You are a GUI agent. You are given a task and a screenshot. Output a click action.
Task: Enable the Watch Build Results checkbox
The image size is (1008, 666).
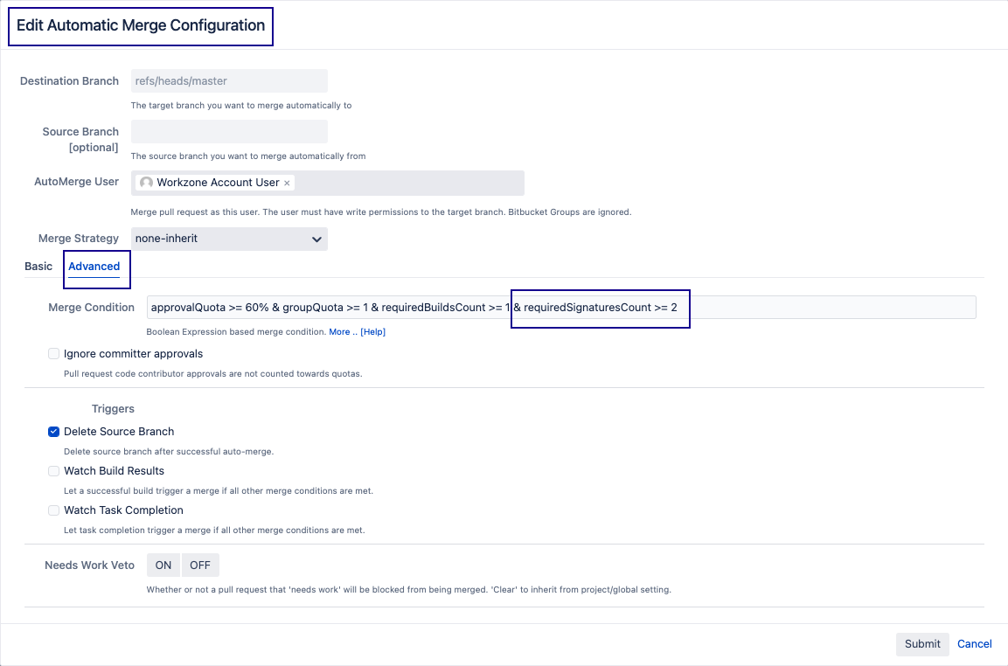click(54, 471)
